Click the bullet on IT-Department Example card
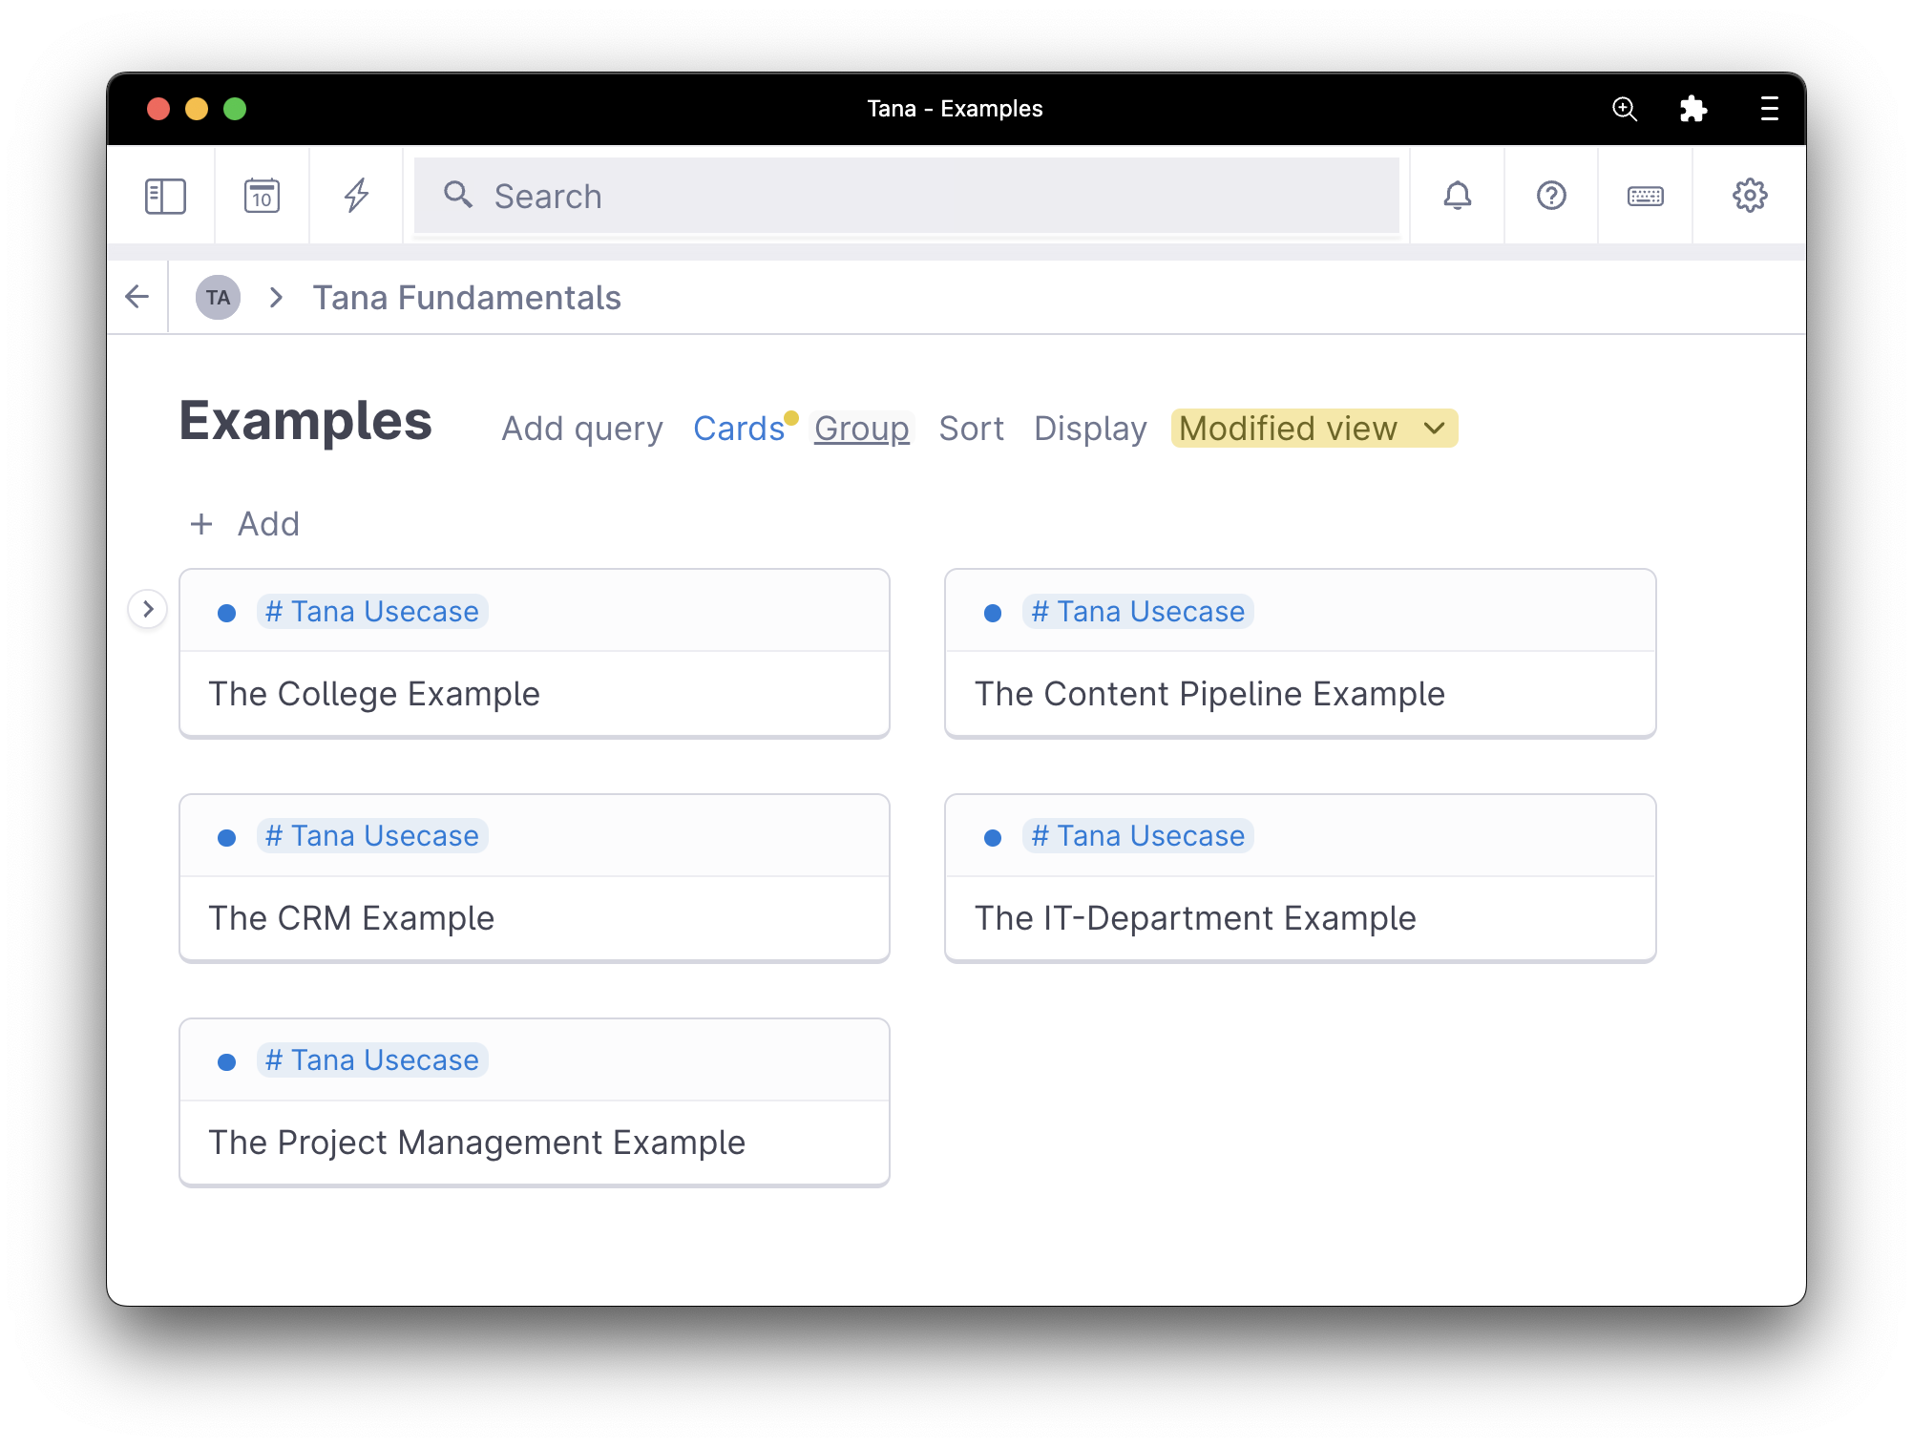The image size is (1913, 1447). tap(993, 837)
